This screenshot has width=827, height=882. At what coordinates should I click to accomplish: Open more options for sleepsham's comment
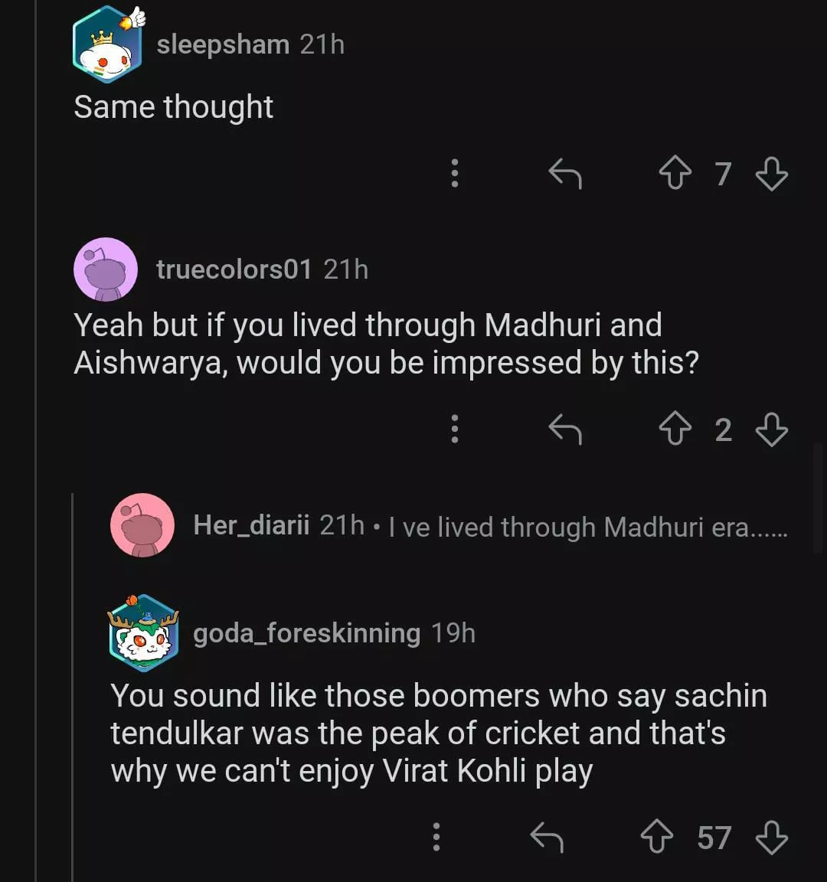(455, 174)
